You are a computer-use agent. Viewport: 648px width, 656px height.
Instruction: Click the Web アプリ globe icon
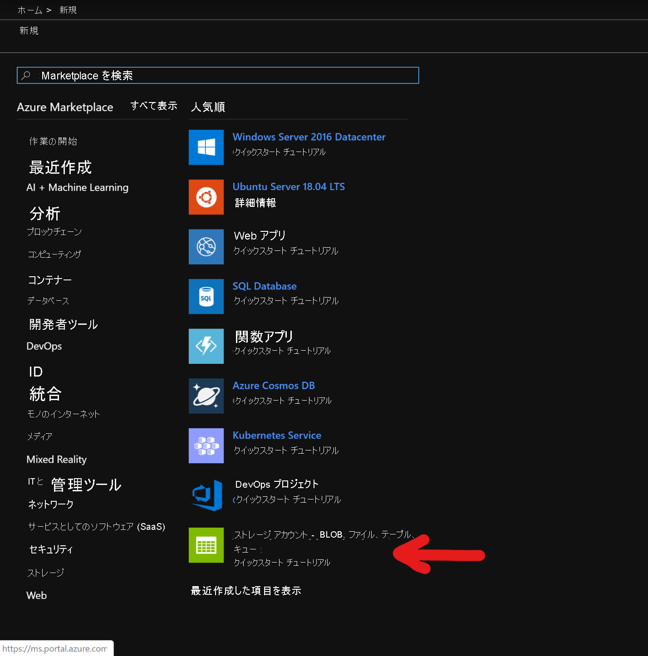pos(206,247)
